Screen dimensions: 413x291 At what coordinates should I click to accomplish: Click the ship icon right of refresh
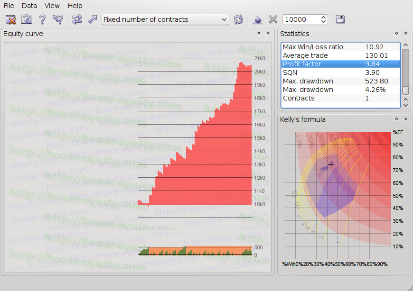(x=257, y=19)
